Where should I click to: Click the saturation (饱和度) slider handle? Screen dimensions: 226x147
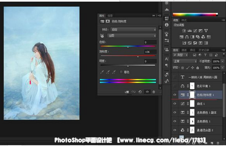point(138,57)
